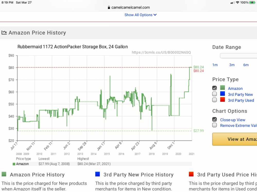The width and height of the screenshot is (257, 192).
Task: Expand Show All Options
Action: [140, 15]
